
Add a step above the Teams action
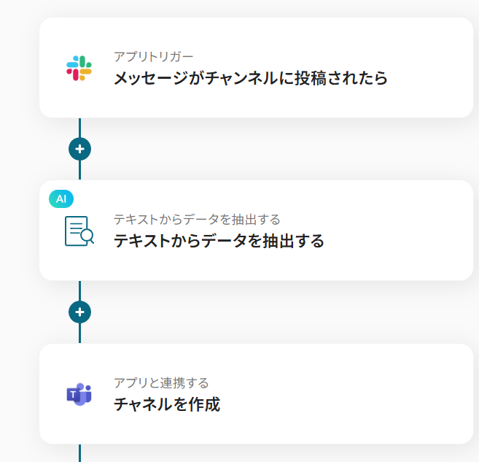click(79, 312)
